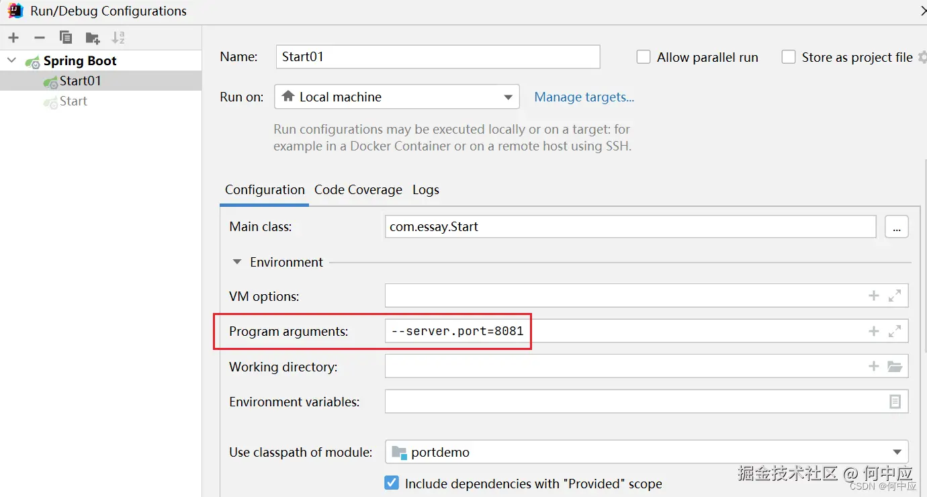927x497 pixels.
Task: Insert macro into Program arguments with plus icon
Action: point(873,330)
